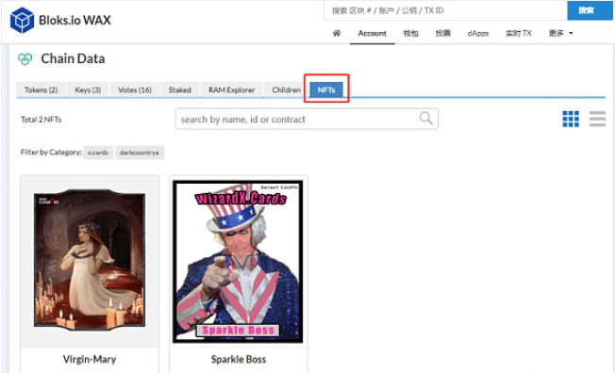The height and width of the screenshot is (373, 615).
Task: Select the RAM Explorer tab
Action: pyautogui.click(x=231, y=89)
